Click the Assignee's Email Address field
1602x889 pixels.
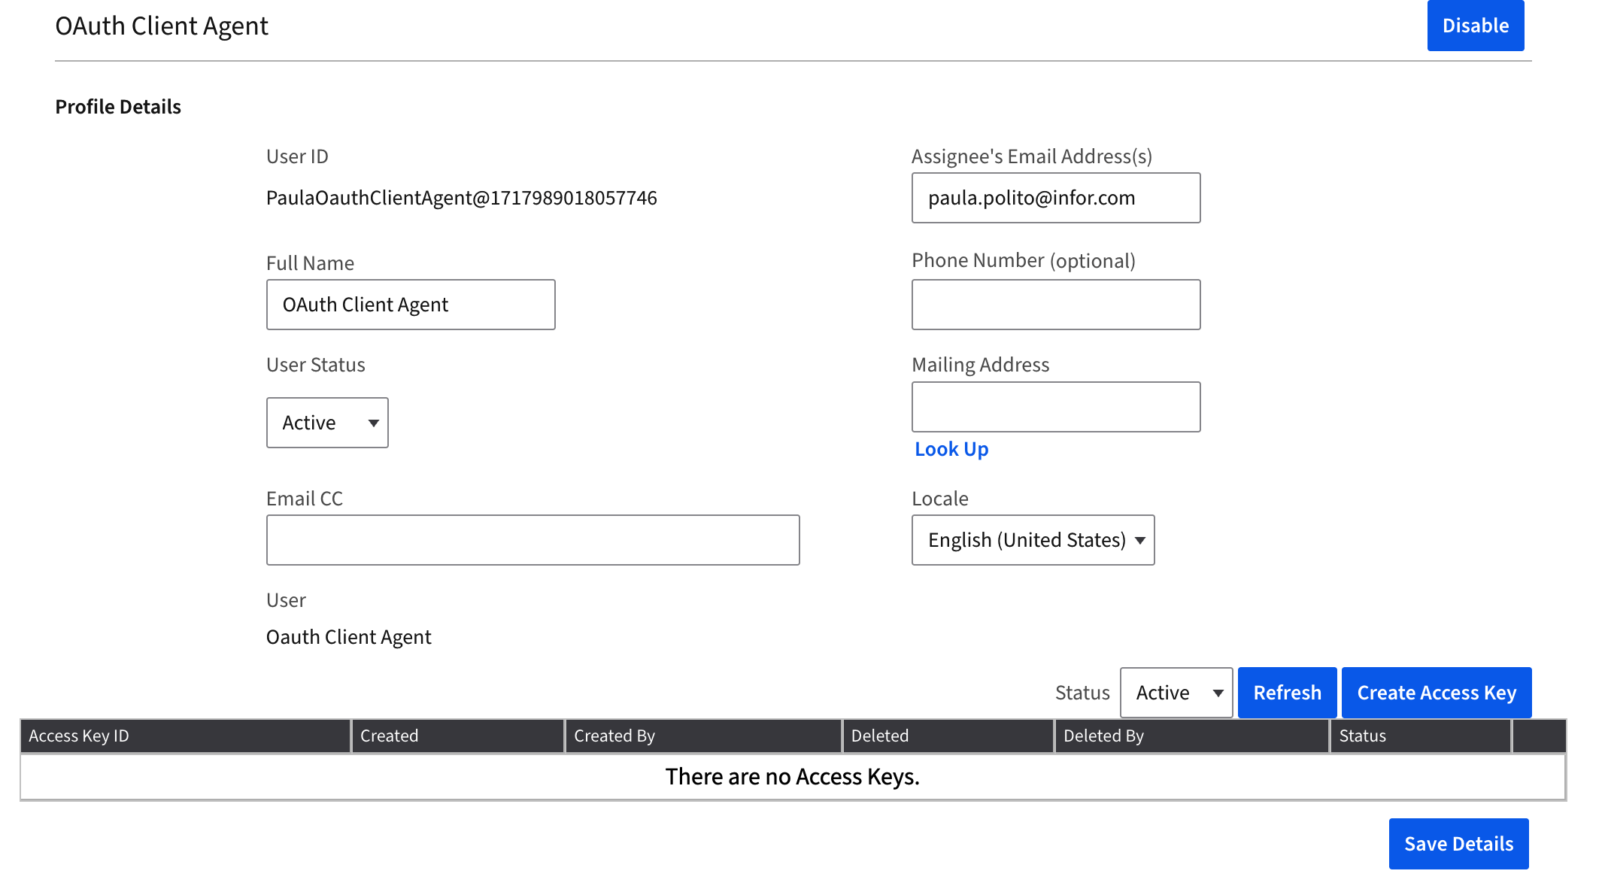pyautogui.click(x=1055, y=198)
